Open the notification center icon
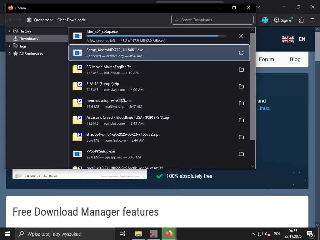320x240 pixels. (310, 234)
